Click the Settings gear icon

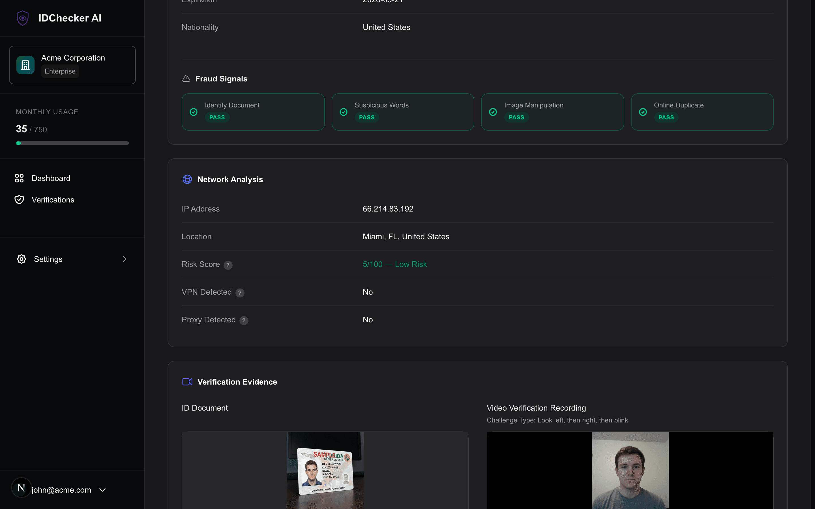(21, 259)
